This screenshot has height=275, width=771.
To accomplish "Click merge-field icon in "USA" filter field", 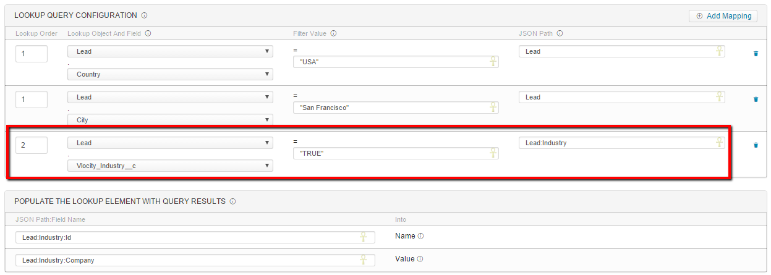I will (493, 61).
